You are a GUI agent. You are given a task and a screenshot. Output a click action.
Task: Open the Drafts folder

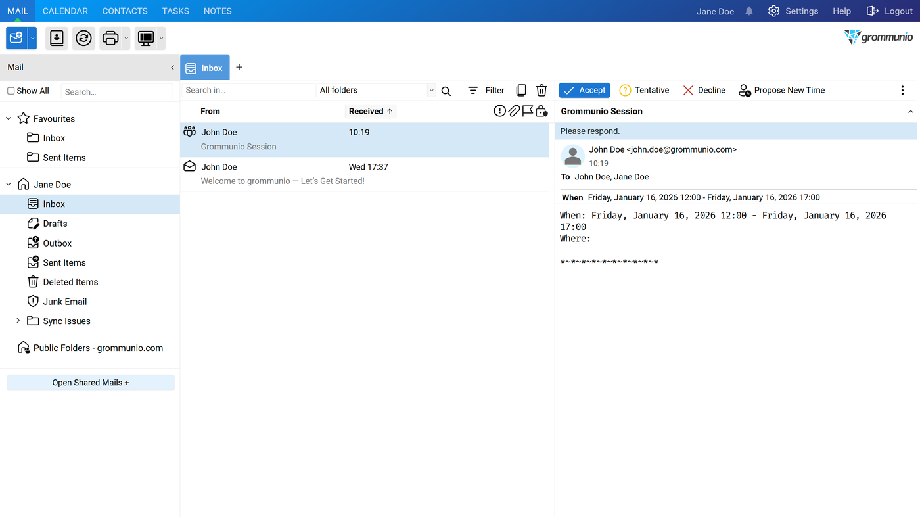[55, 224]
